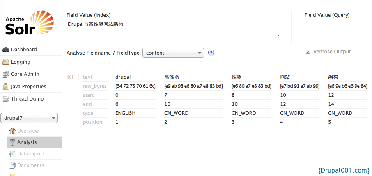Click the 'type' row label
372x176 pixels.
(x=88, y=113)
